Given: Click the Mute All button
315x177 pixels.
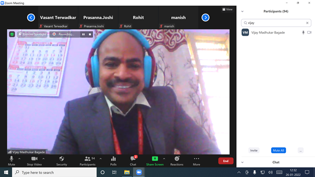Looking at the screenshot, I should [x=278, y=150].
